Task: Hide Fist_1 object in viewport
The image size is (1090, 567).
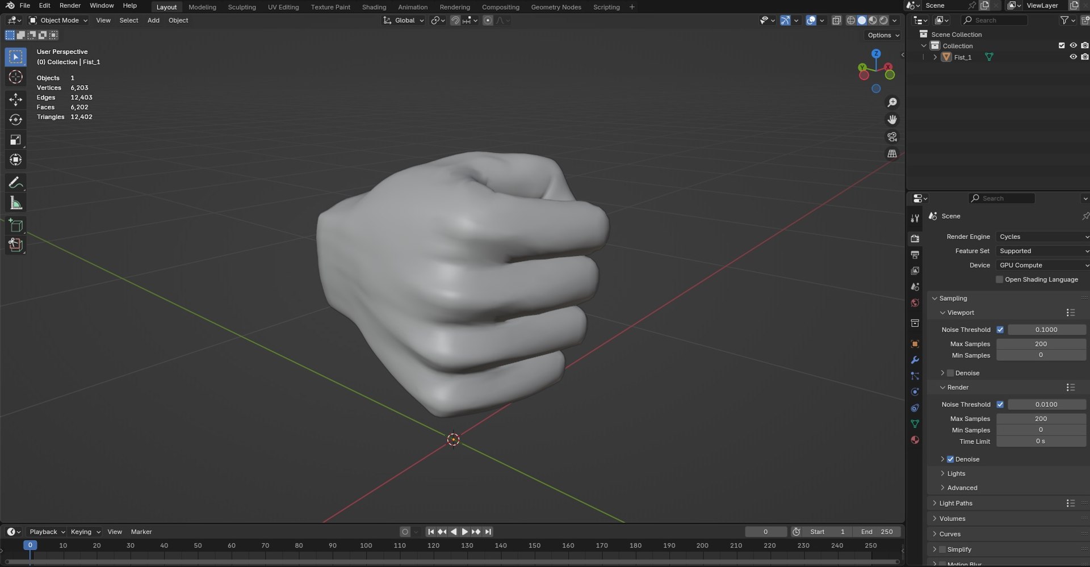Action: pyautogui.click(x=1073, y=57)
